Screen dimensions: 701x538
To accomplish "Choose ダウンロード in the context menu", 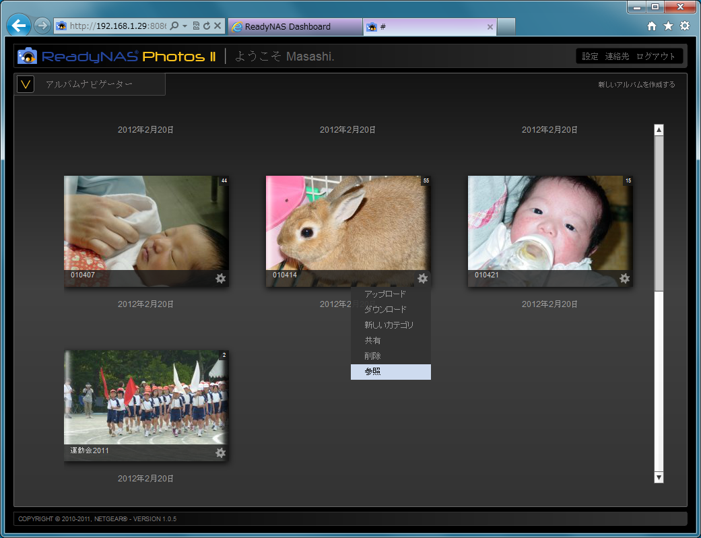I will coord(385,310).
